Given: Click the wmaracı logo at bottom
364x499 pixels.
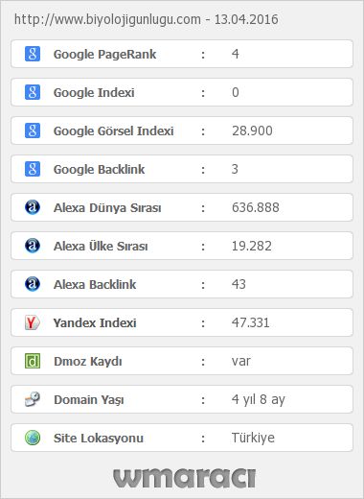Looking at the screenshot, I should click(x=184, y=478).
